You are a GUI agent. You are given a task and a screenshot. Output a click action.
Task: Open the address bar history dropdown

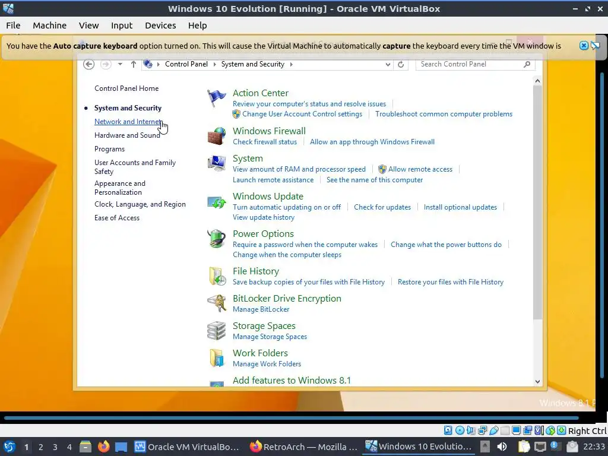pyautogui.click(x=388, y=64)
